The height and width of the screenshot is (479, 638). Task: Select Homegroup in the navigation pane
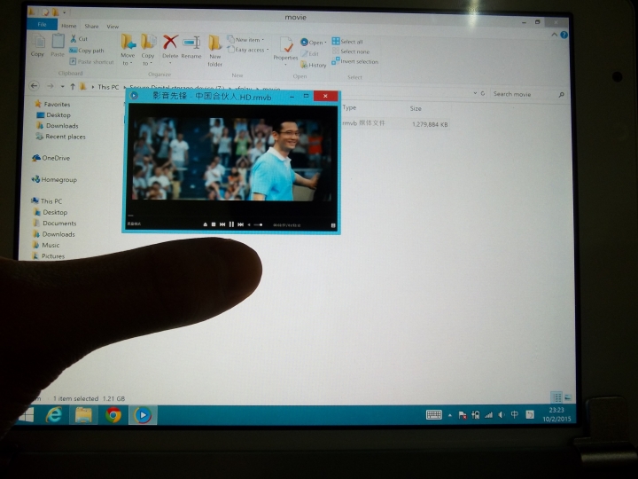point(55,179)
